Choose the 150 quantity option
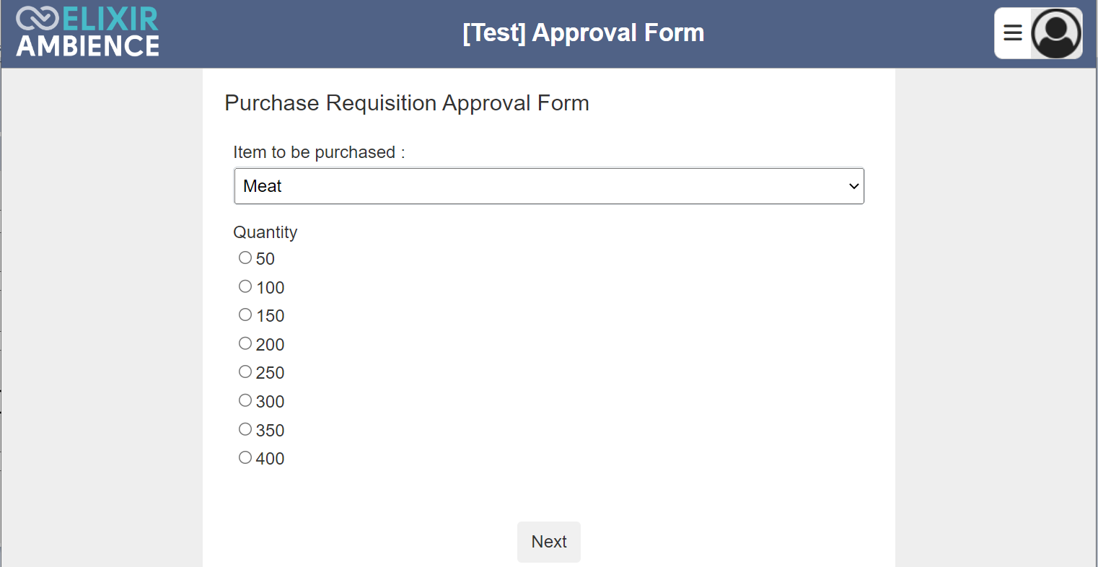 click(245, 315)
